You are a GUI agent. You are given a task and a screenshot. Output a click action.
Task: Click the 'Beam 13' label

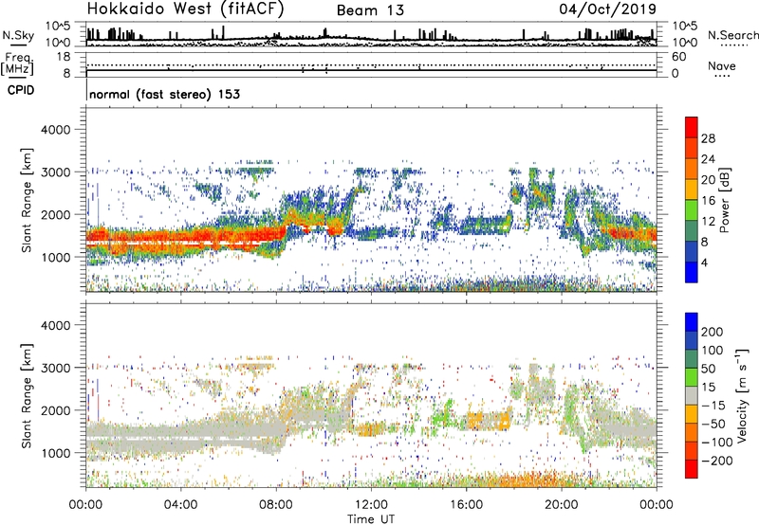[370, 10]
